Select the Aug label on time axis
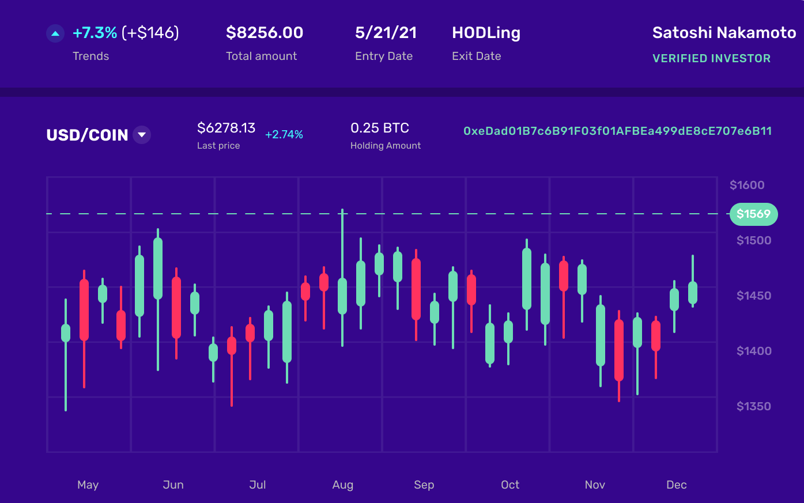This screenshot has height=503, width=804. pos(343,485)
